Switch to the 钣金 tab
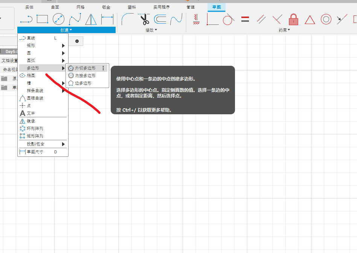 click(x=106, y=7)
